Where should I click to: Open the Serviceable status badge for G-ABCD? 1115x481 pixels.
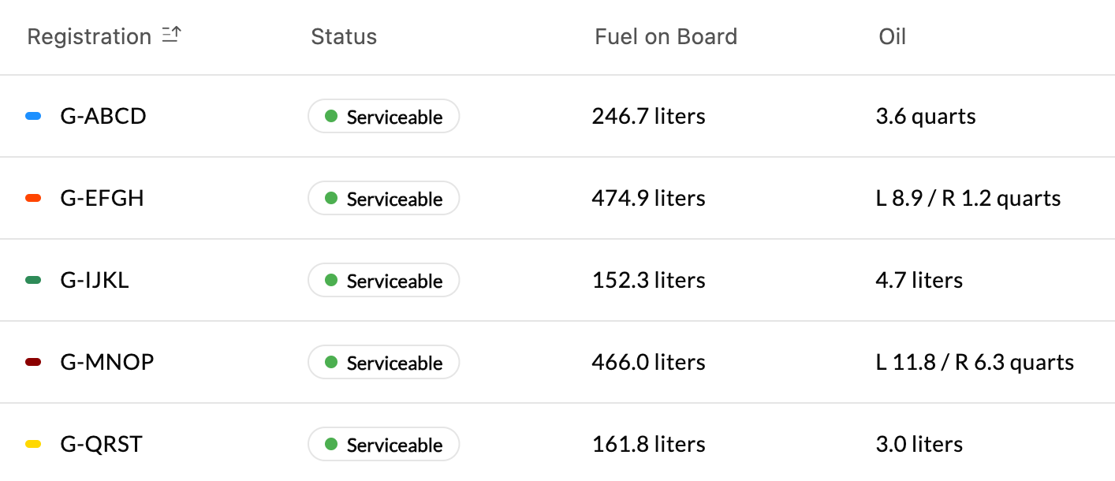(383, 117)
